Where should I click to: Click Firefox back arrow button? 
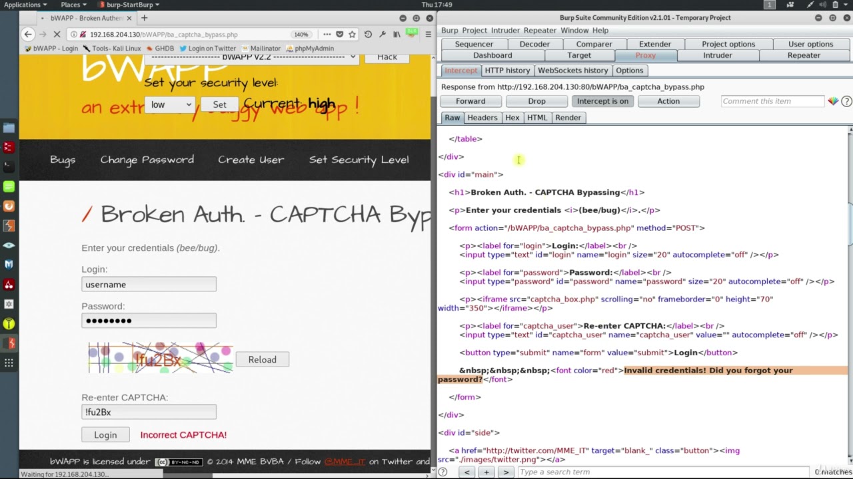(28, 34)
